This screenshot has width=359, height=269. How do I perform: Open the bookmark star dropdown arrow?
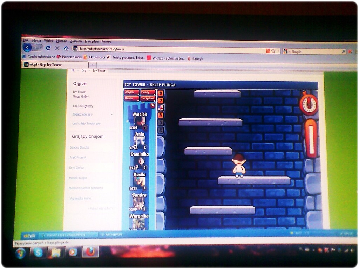pos(278,51)
